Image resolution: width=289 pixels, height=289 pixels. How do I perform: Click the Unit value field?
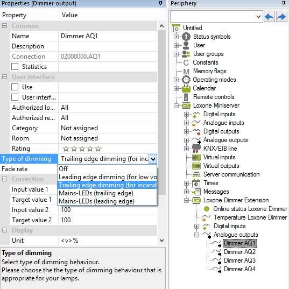pyautogui.click(x=108, y=241)
